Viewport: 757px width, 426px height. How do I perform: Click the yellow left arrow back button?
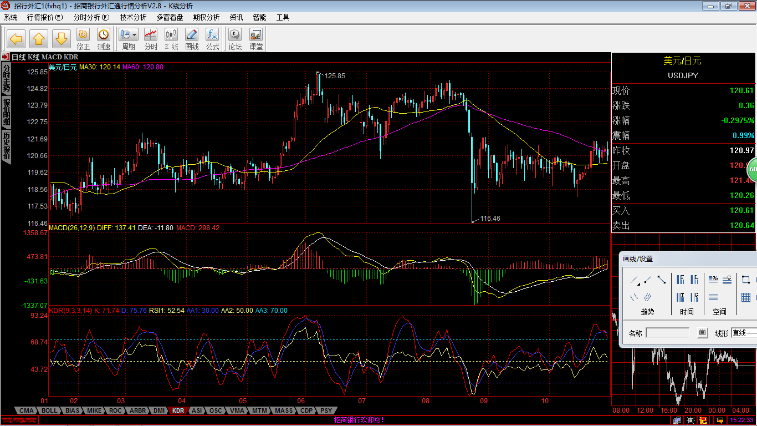pyautogui.click(x=16, y=39)
